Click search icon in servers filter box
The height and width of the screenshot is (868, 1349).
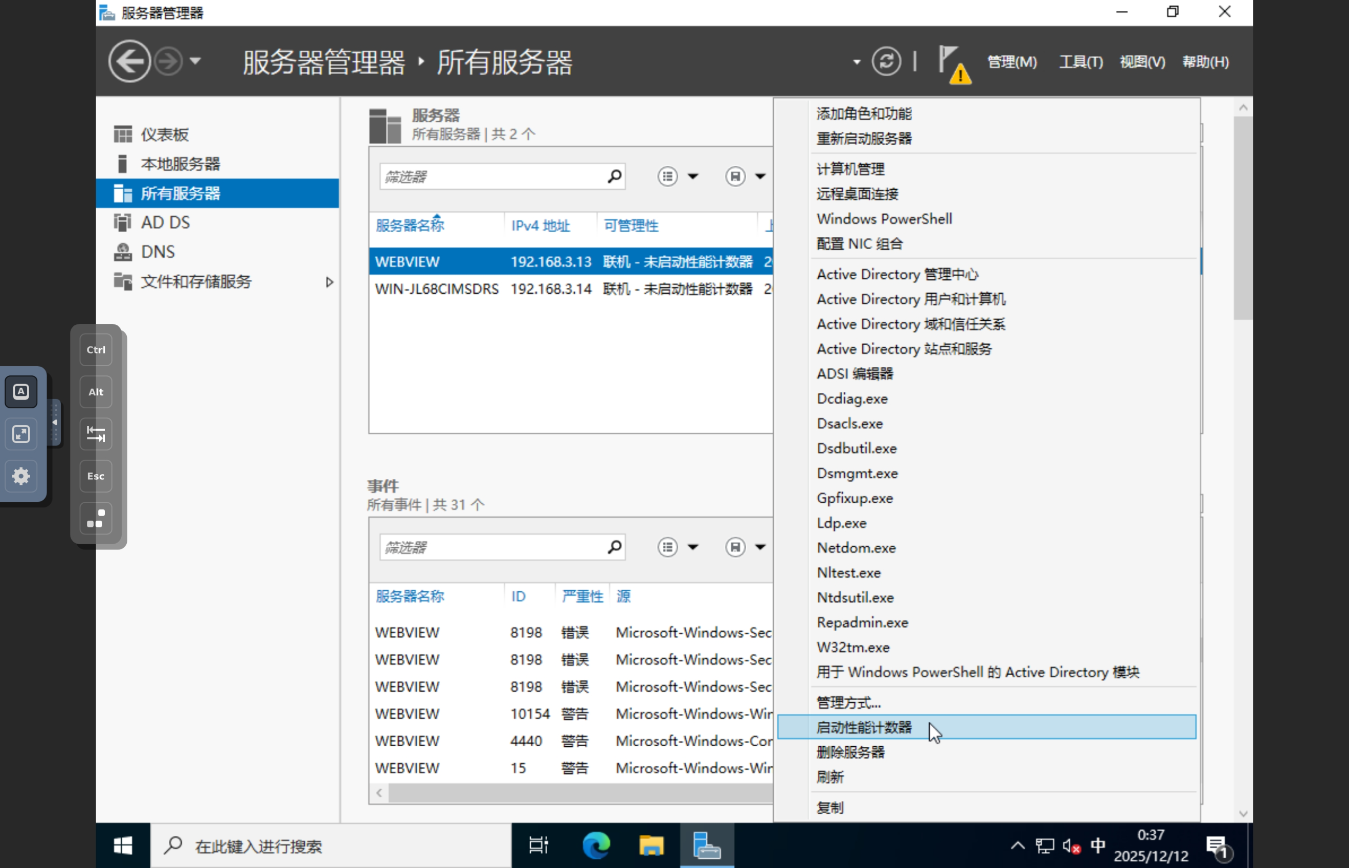(614, 176)
